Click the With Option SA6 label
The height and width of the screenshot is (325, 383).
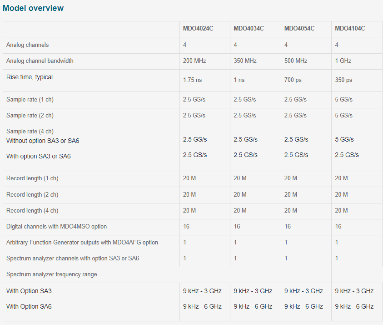(x=29, y=306)
